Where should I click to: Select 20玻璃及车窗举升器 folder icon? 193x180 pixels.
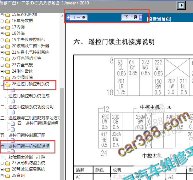coord(8,46)
